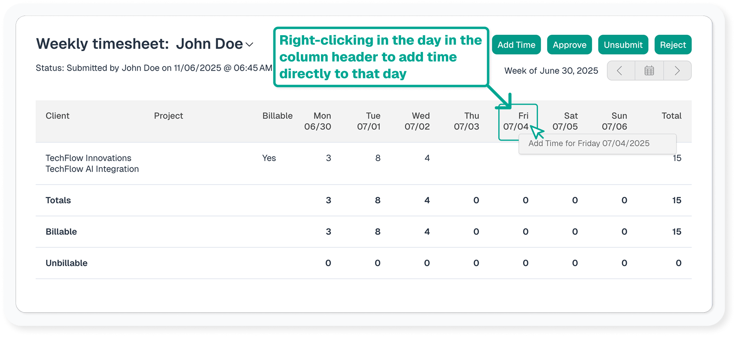The width and height of the screenshot is (736, 337).
Task: Click the Wed 07/02 column header
Action: tap(417, 121)
